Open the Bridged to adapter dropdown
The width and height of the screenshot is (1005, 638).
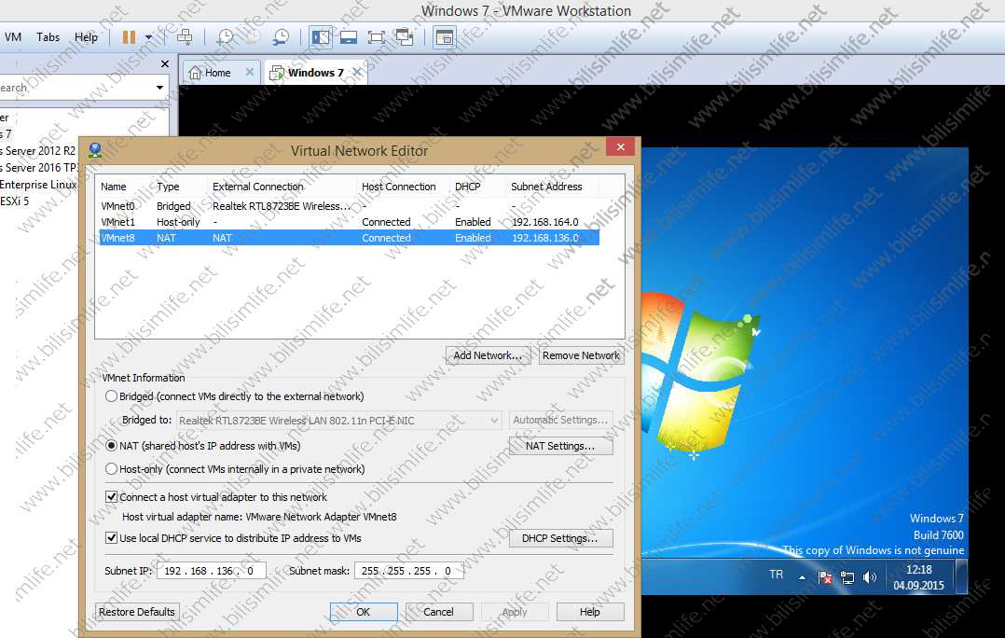point(338,420)
